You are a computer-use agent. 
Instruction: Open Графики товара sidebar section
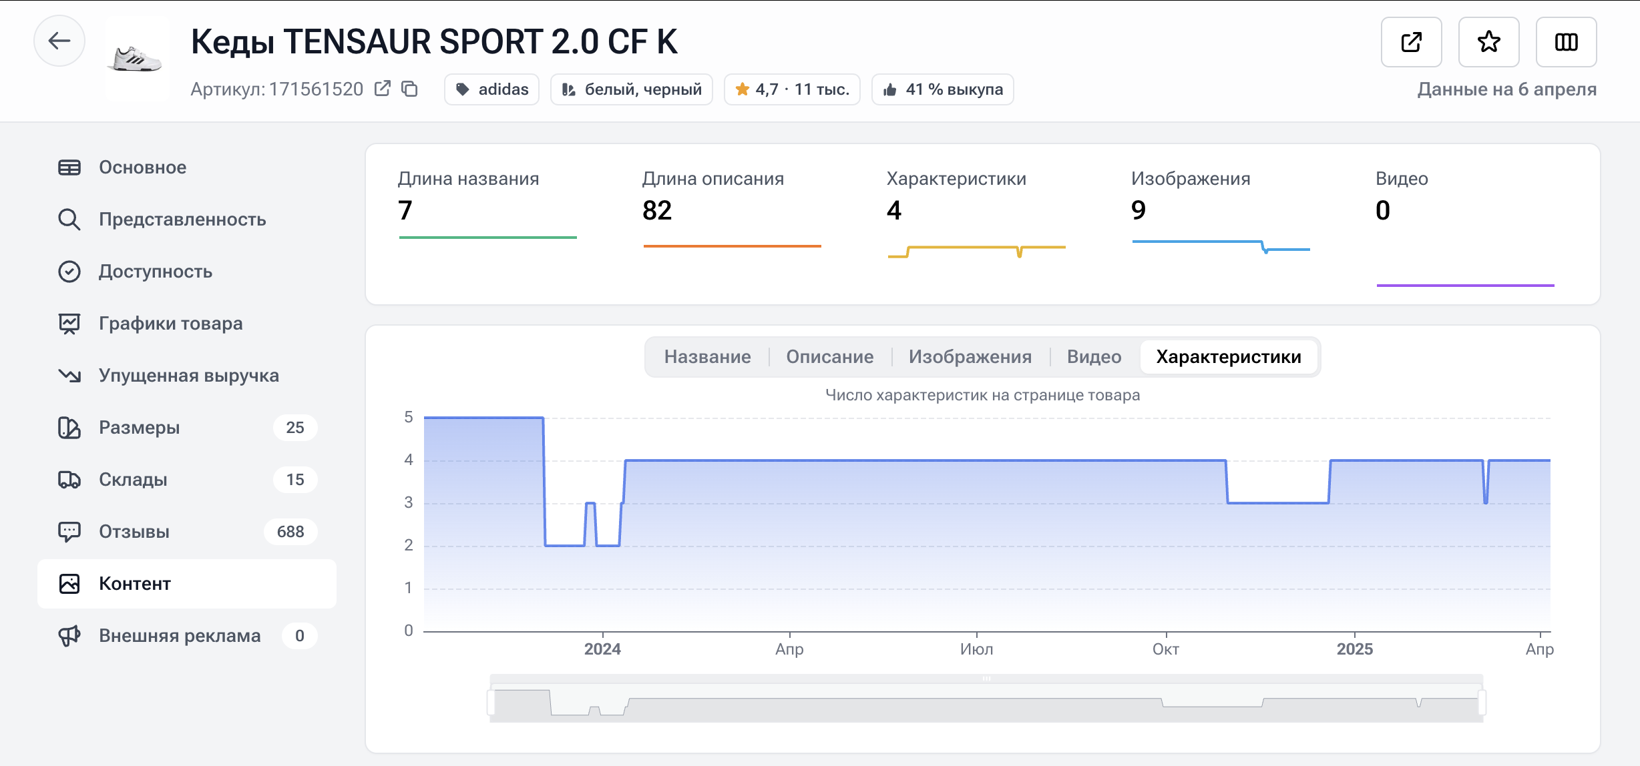point(170,324)
